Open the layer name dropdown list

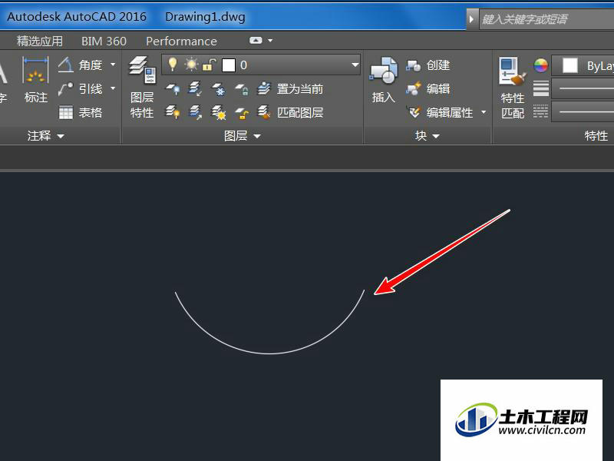[x=355, y=65]
